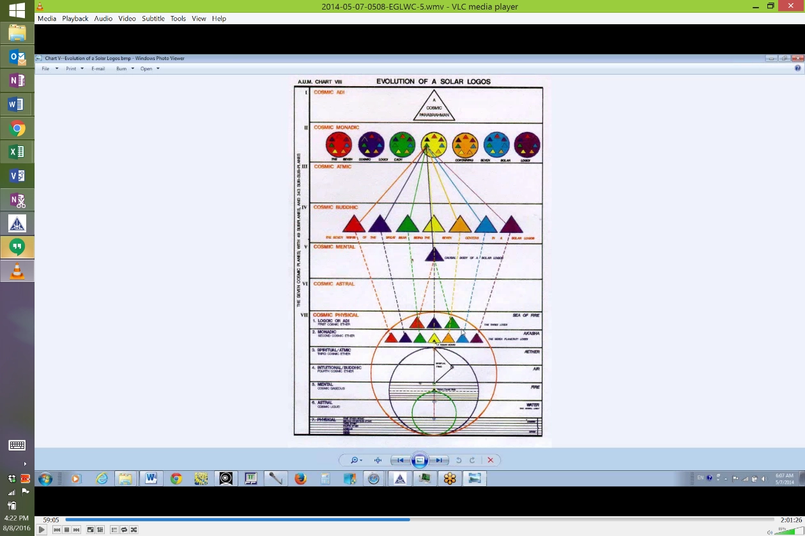Click Firefox icon in recorded taskbar
The width and height of the screenshot is (805, 536).
click(300, 478)
